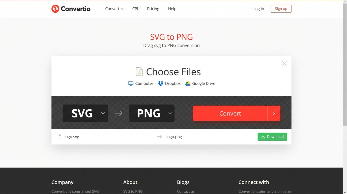Click the Convertio logo icon
Viewport: 347px width, 194px height.
[55, 9]
